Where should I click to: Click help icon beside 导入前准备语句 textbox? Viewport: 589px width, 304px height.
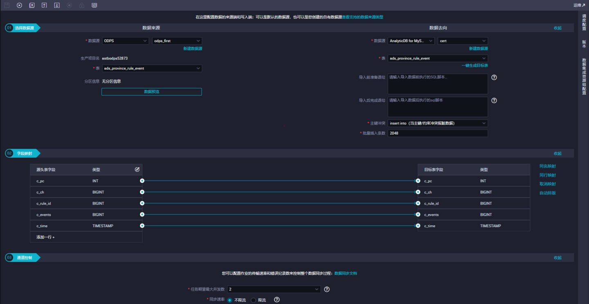click(x=494, y=77)
